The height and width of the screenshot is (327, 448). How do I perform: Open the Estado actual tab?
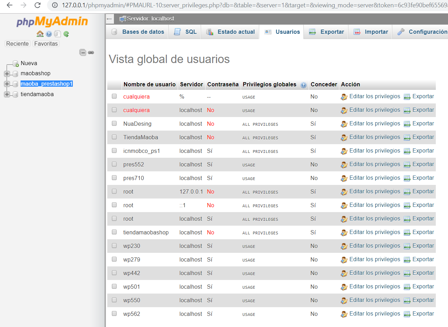(x=230, y=32)
